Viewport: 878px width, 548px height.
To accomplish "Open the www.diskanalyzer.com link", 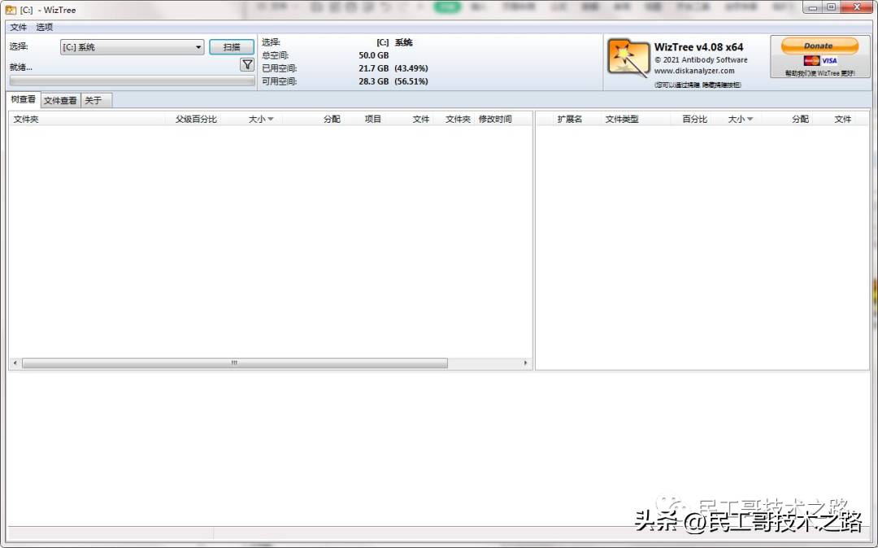I will pyautogui.click(x=693, y=71).
